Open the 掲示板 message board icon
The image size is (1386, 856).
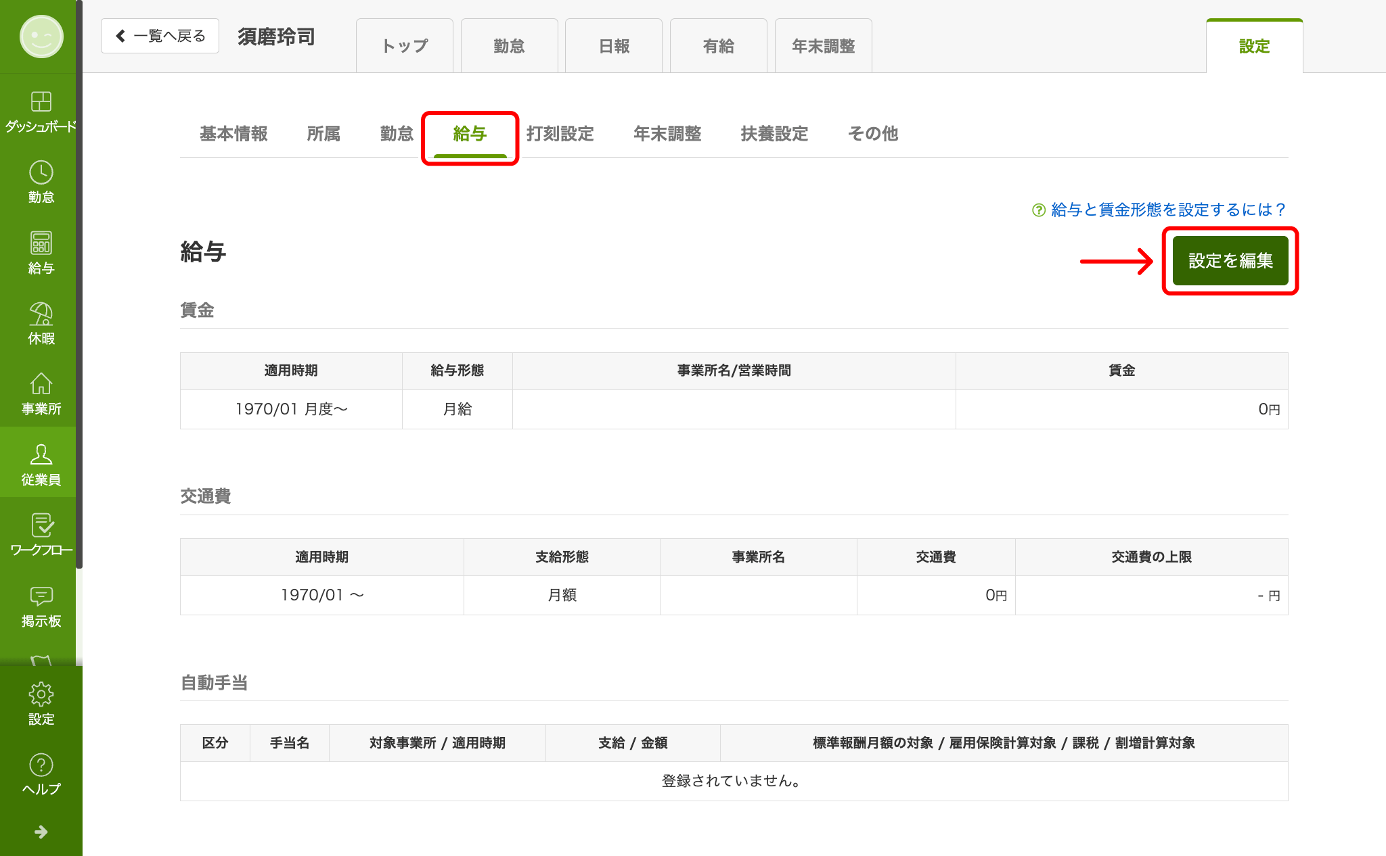[41, 596]
